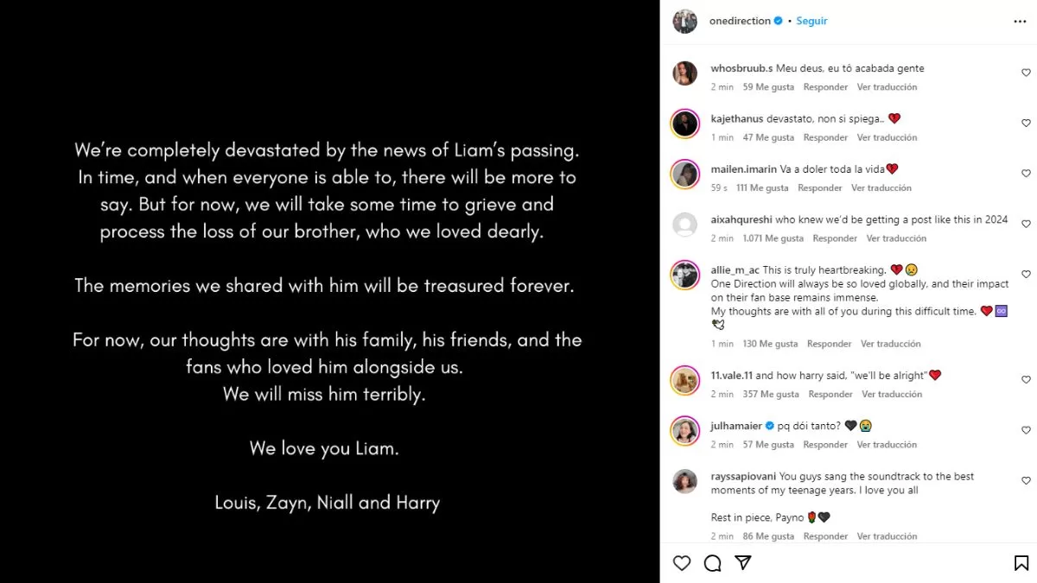Heart the comment from aixahqureshi
This screenshot has width=1037, height=583.
tap(1026, 224)
